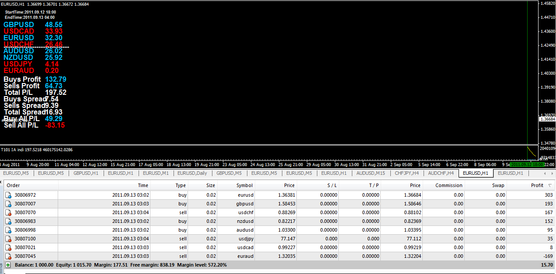This screenshot has height=274, width=556.
Task: Switch to the EURUSD,Daily chart tab
Action: point(192,173)
